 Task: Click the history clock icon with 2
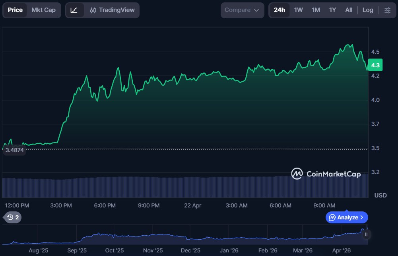[12, 217]
